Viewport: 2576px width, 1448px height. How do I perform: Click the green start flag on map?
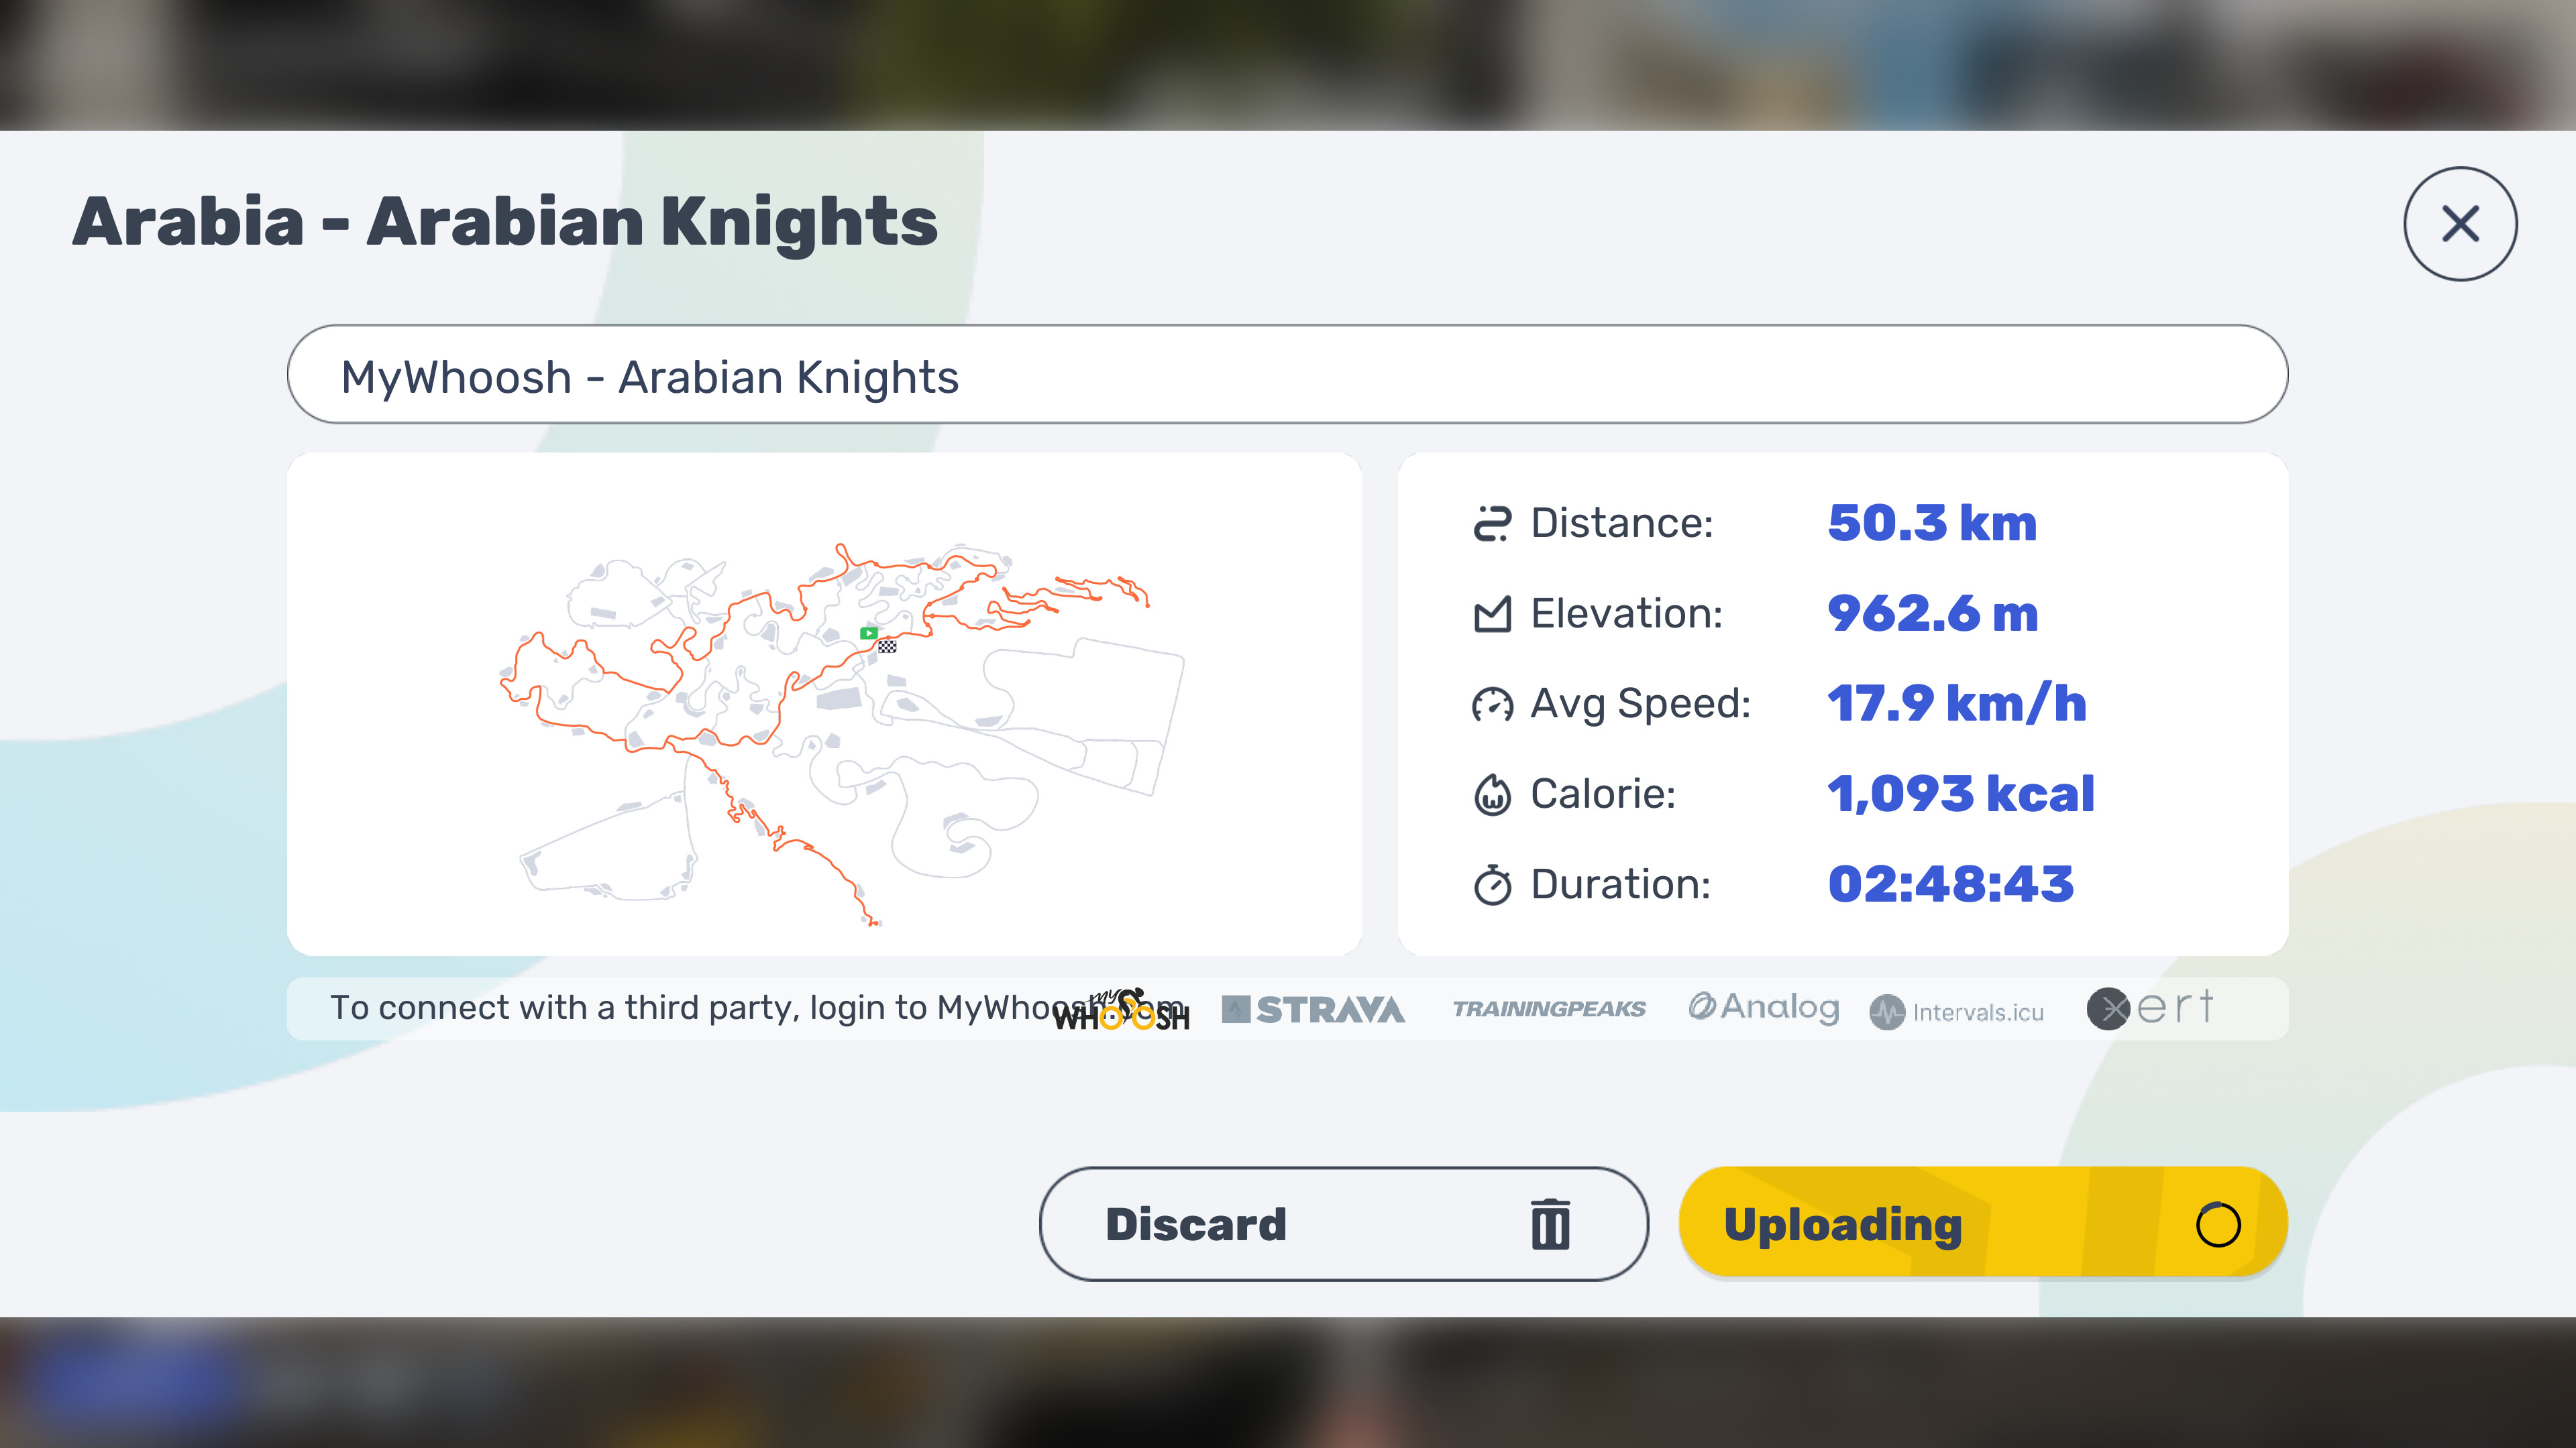pyautogui.click(x=869, y=633)
